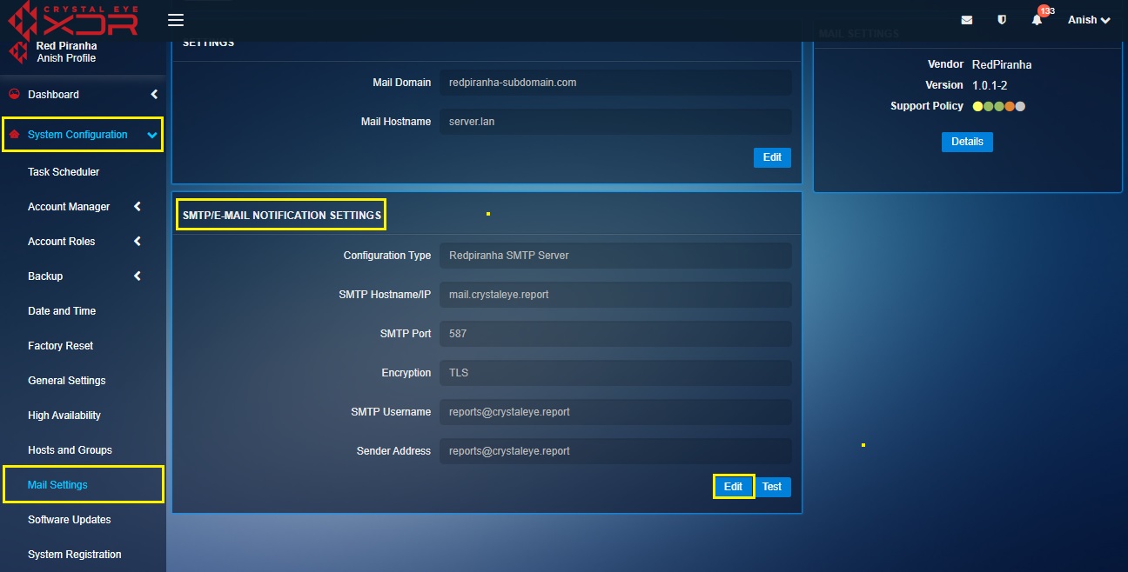Open the Anish user dropdown
This screenshot has width=1128, height=572.
(1089, 20)
